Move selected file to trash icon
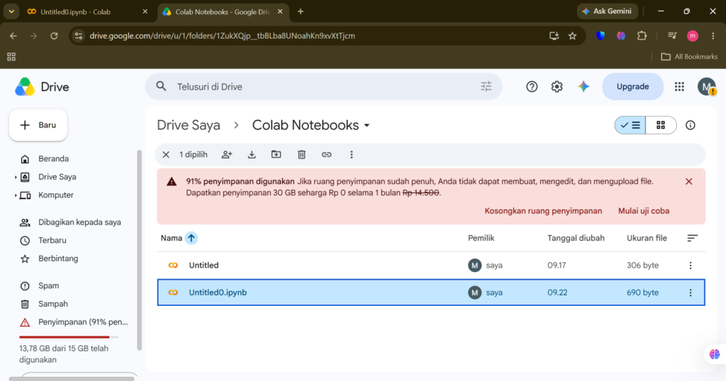The width and height of the screenshot is (726, 381). coord(301,154)
